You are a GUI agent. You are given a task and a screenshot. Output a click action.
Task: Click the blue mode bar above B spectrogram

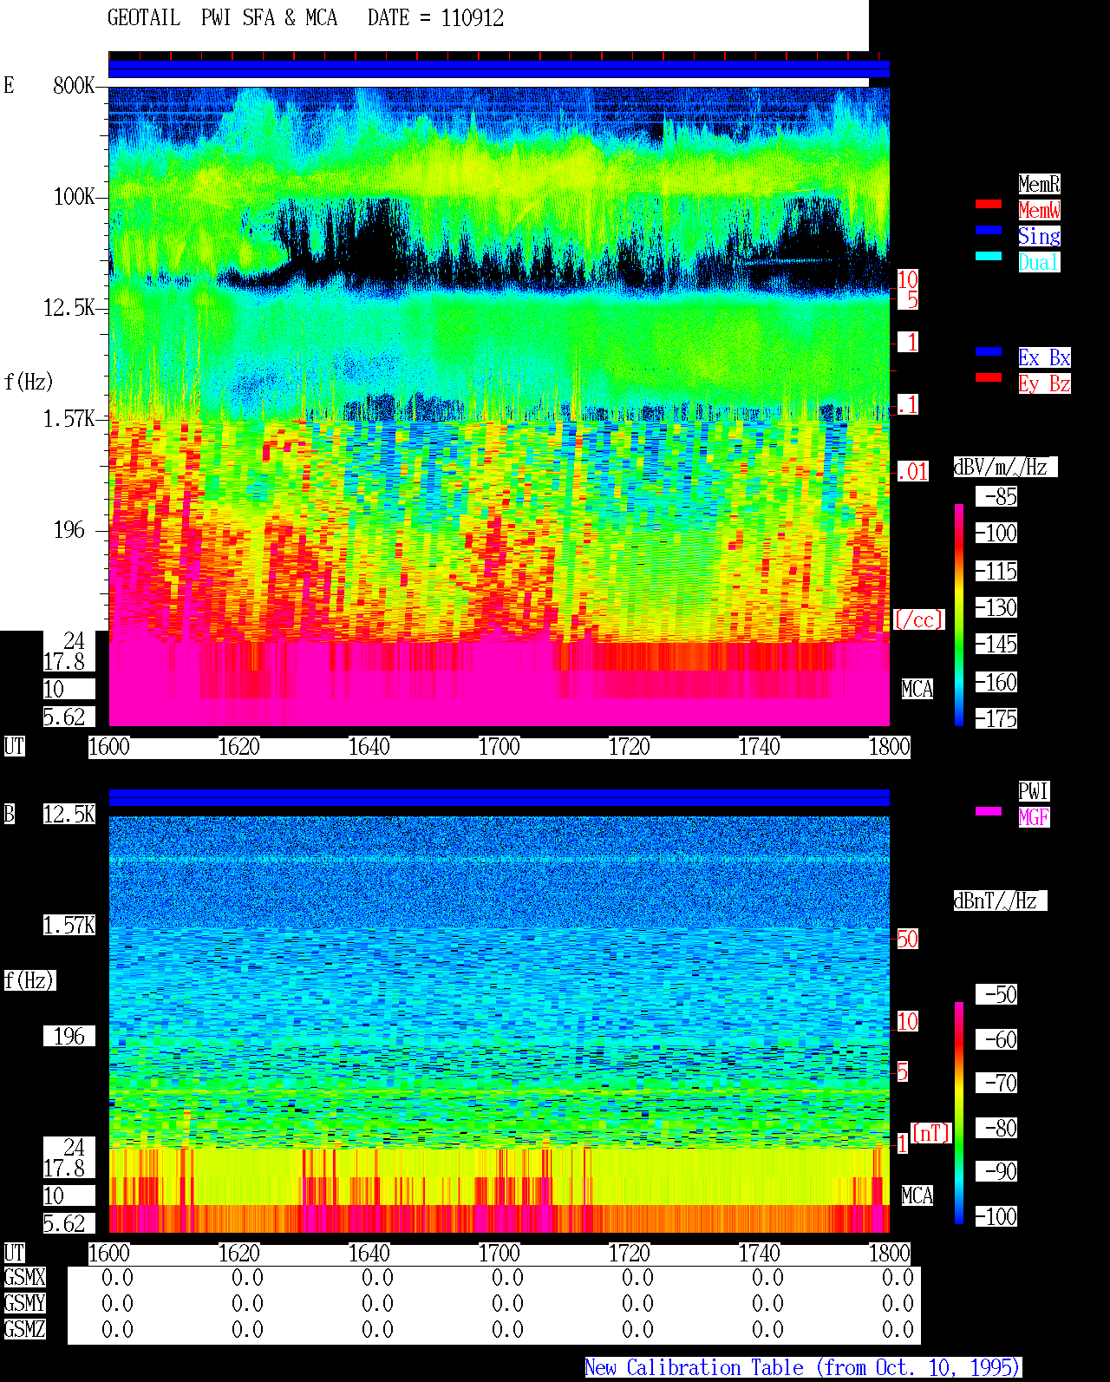coord(499,798)
